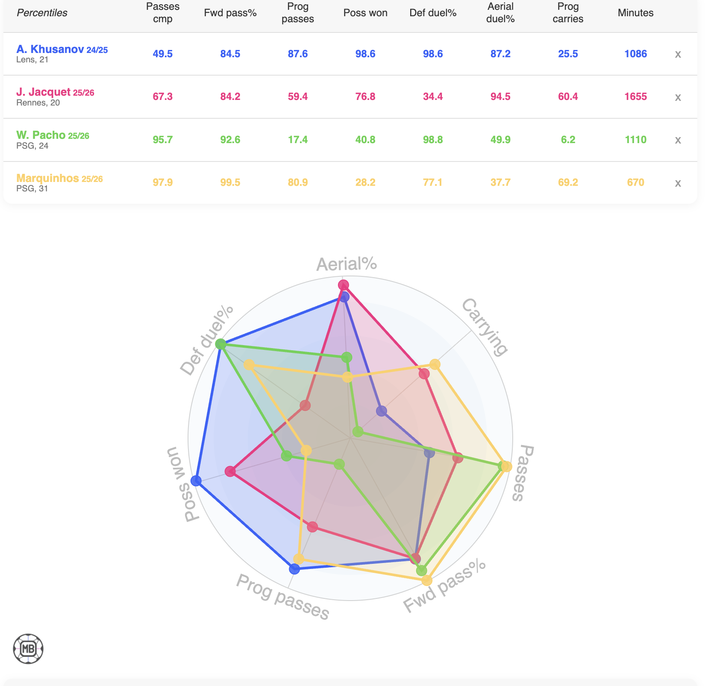Viewport: 705px width, 686px height.
Task: Click Khusanov's blue Prog passes radar point
Action: [x=294, y=569]
